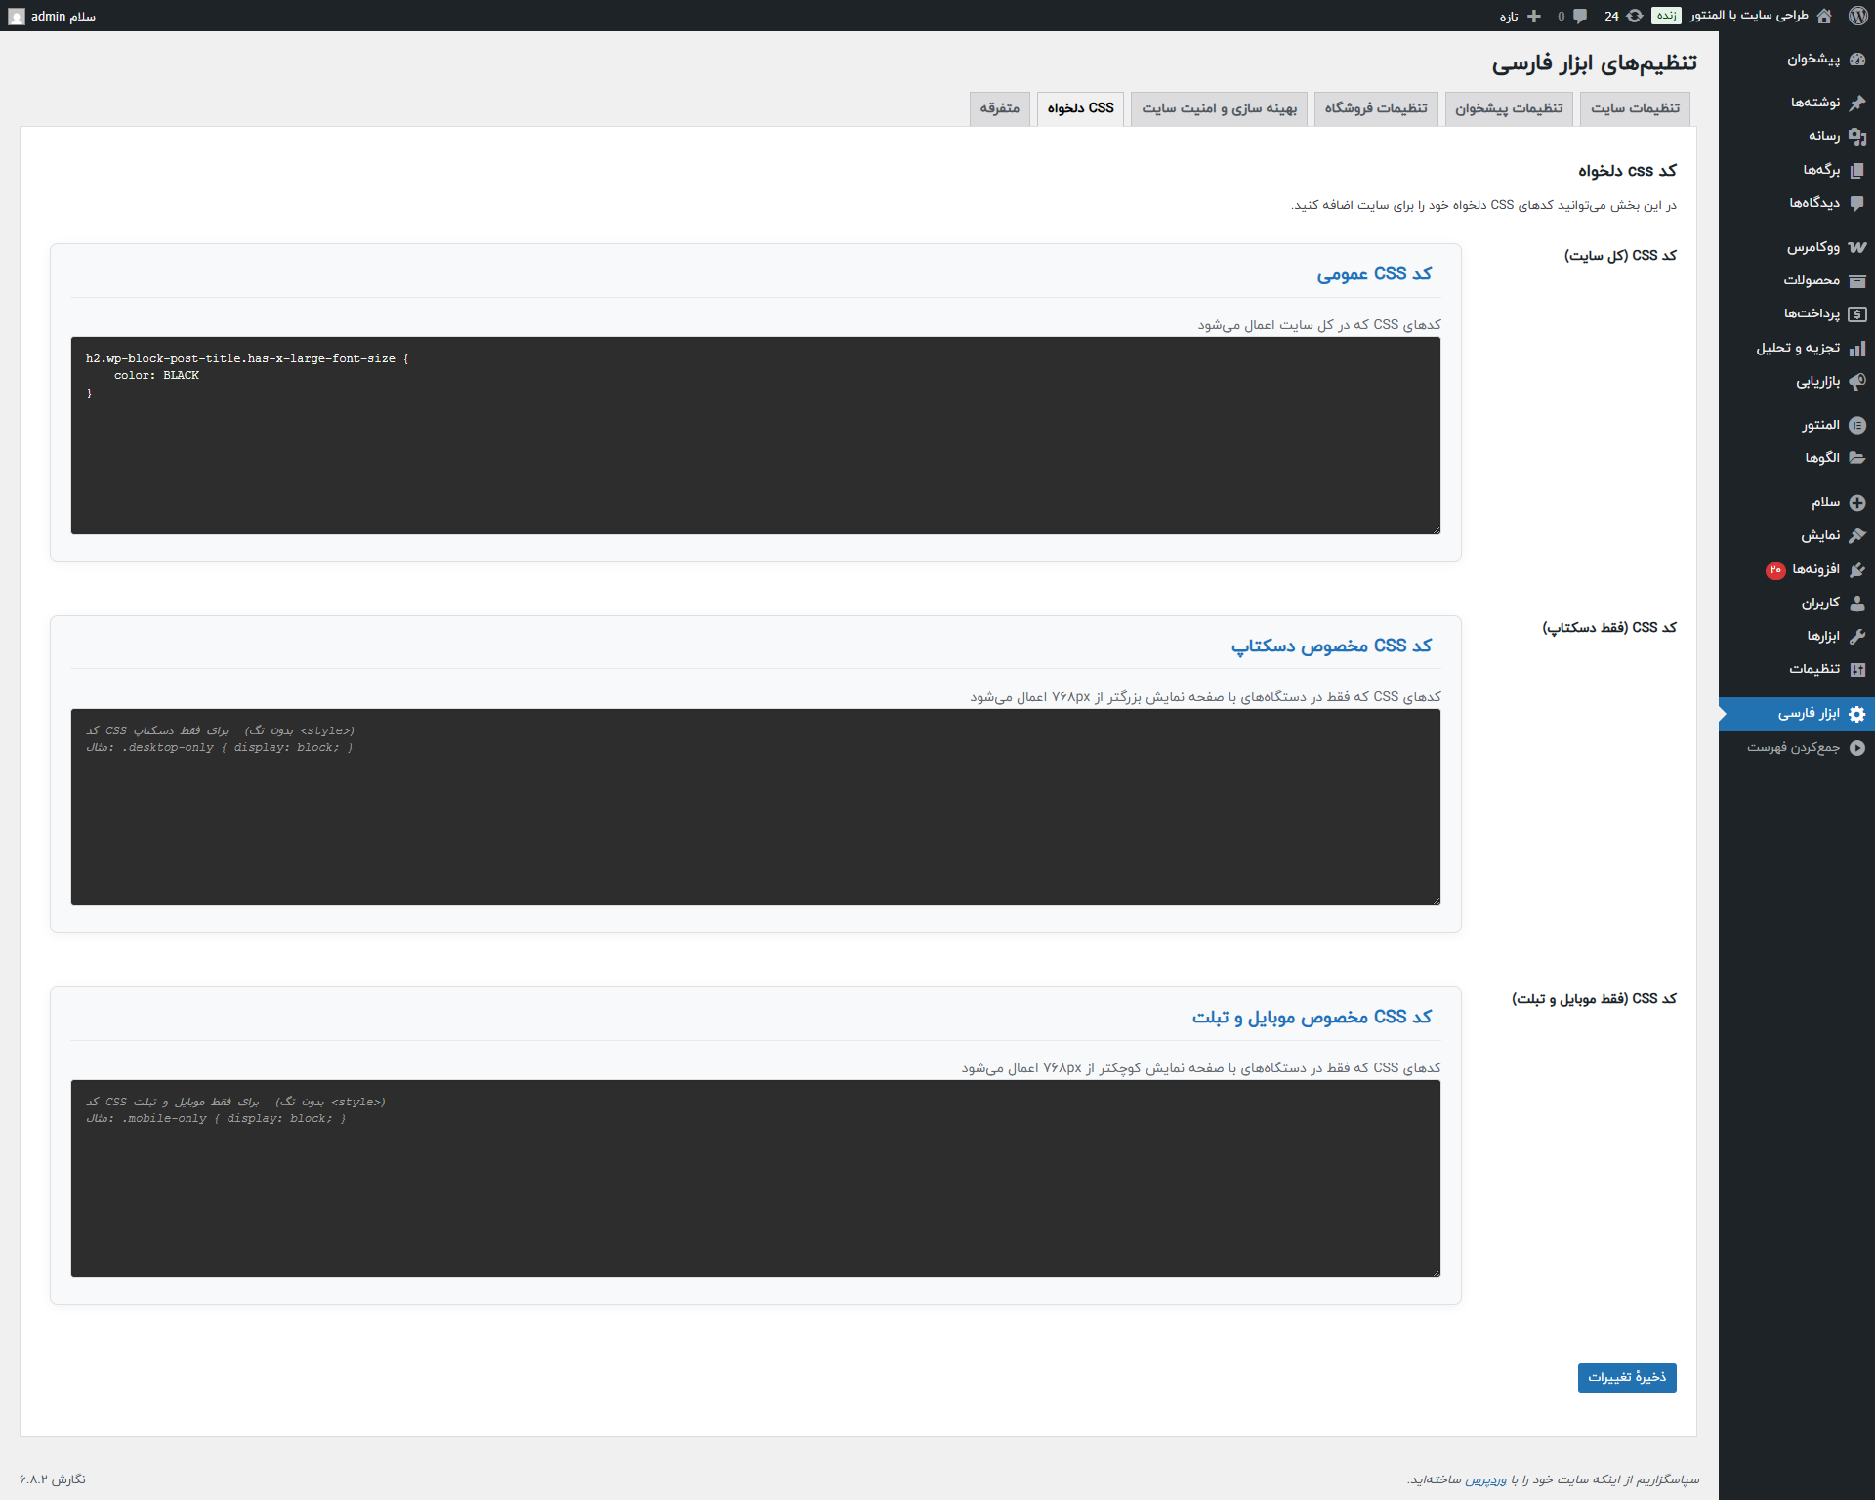Screen dimensions: 1875x1500
Task: Open the Elementor sidebar menu icon
Action: 1856,425
